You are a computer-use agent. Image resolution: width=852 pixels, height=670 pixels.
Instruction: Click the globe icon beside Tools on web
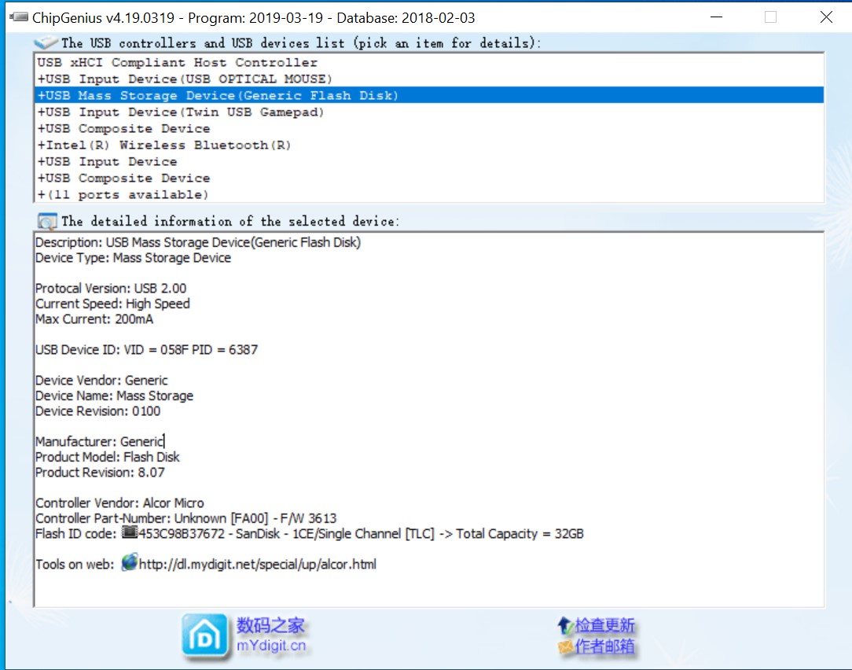point(130,563)
